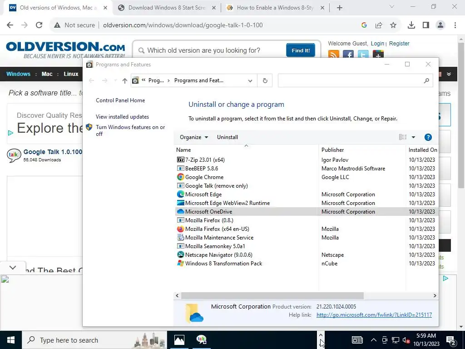465x349 pixels.
Task: Click the share page icon in address bar
Action: click(x=378, y=25)
